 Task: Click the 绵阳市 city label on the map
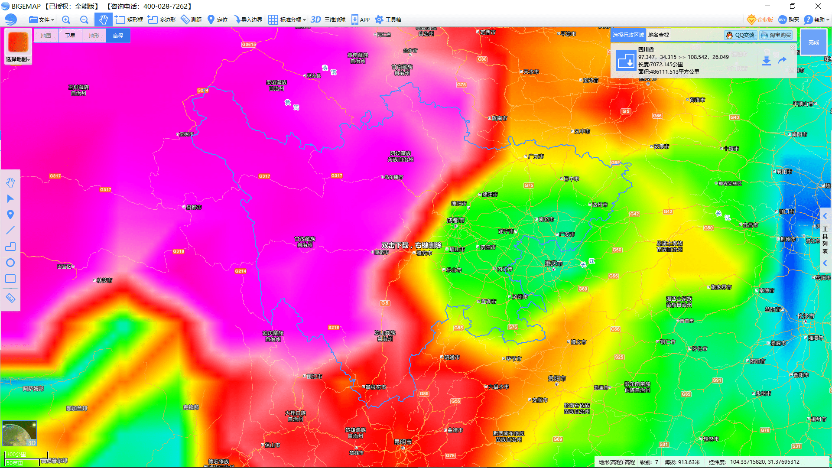pyautogui.click(x=490, y=195)
